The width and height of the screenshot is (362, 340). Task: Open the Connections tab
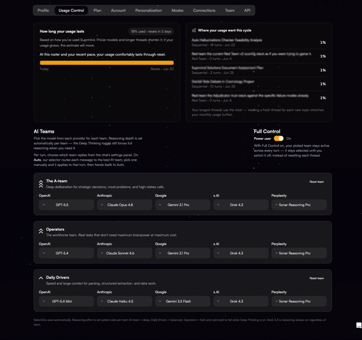[x=204, y=10]
